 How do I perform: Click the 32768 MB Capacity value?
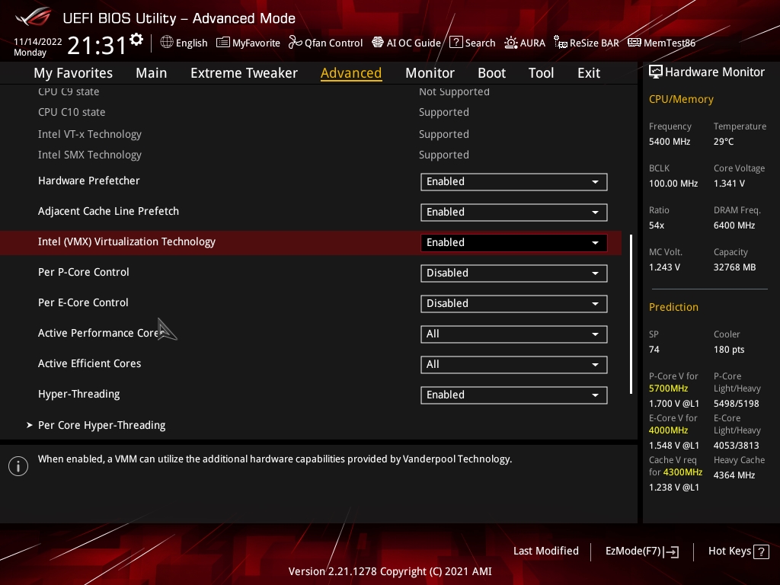coord(734,267)
